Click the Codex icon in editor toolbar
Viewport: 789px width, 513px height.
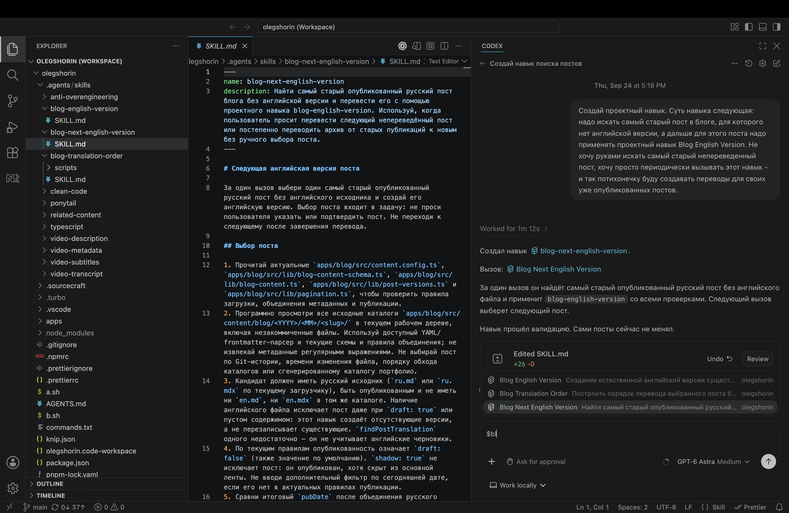(403, 46)
